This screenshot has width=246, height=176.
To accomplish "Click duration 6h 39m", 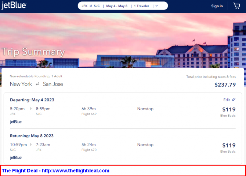I will (x=88, y=109).
